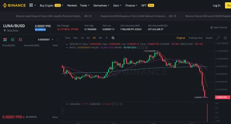The image size is (231, 124).
Task: Expand the Finance menu
Action: pos(131,5)
